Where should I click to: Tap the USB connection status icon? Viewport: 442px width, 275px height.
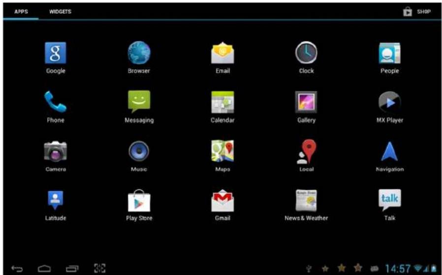point(310,269)
